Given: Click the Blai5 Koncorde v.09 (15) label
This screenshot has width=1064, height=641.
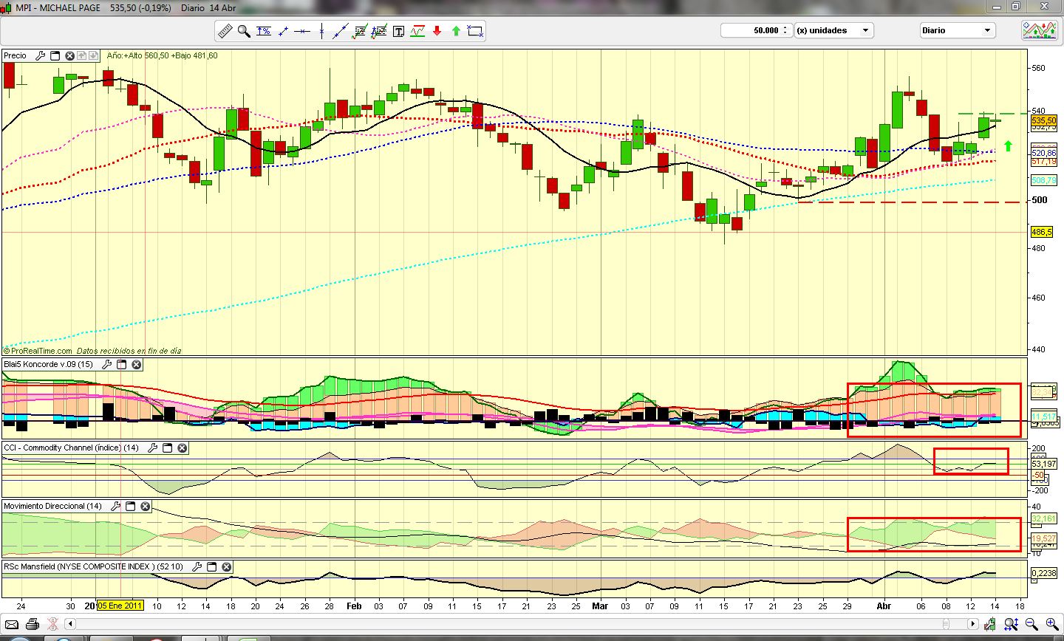Looking at the screenshot, I should click(48, 365).
